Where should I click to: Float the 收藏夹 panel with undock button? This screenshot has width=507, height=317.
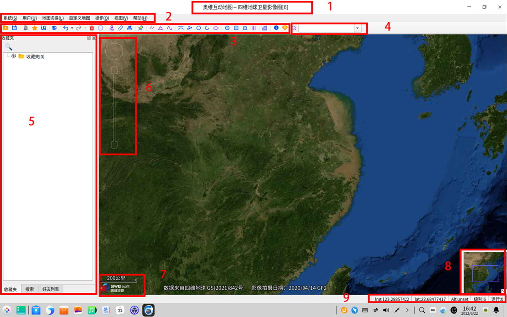pos(89,38)
